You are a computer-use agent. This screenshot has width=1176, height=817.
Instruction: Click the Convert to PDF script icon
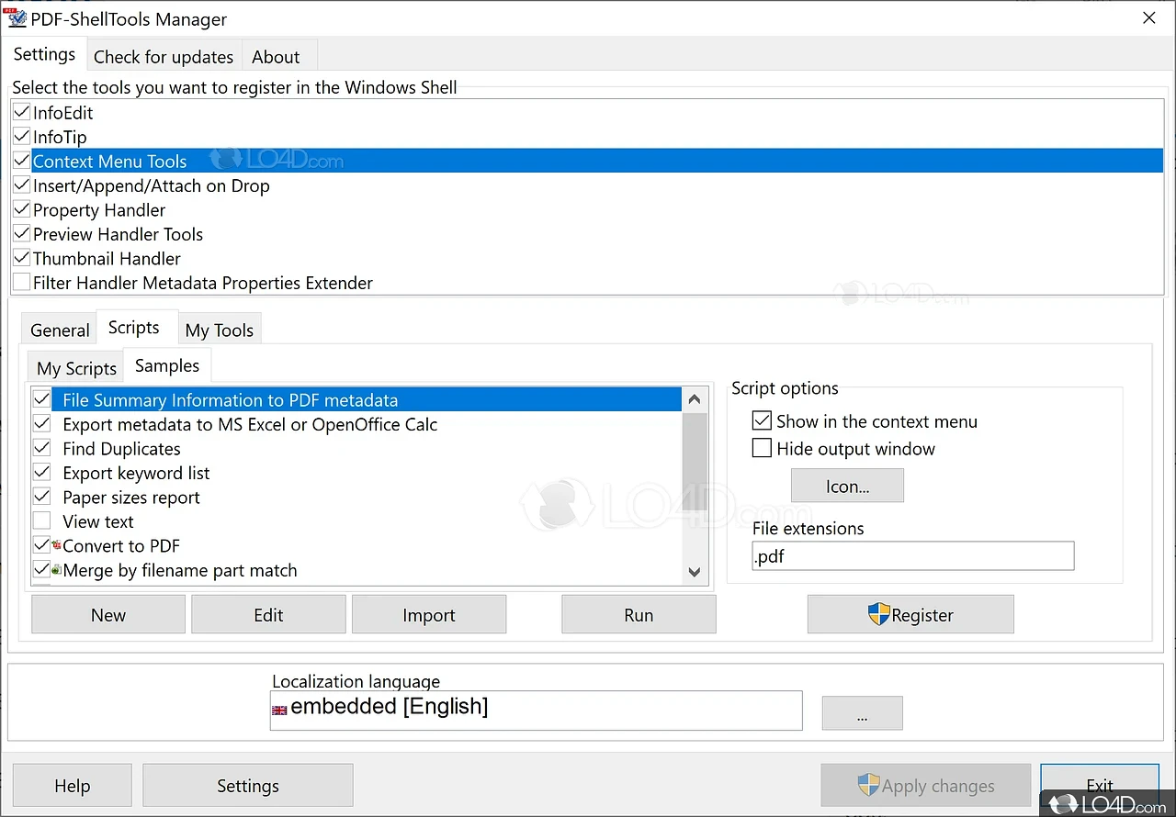[57, 545]
